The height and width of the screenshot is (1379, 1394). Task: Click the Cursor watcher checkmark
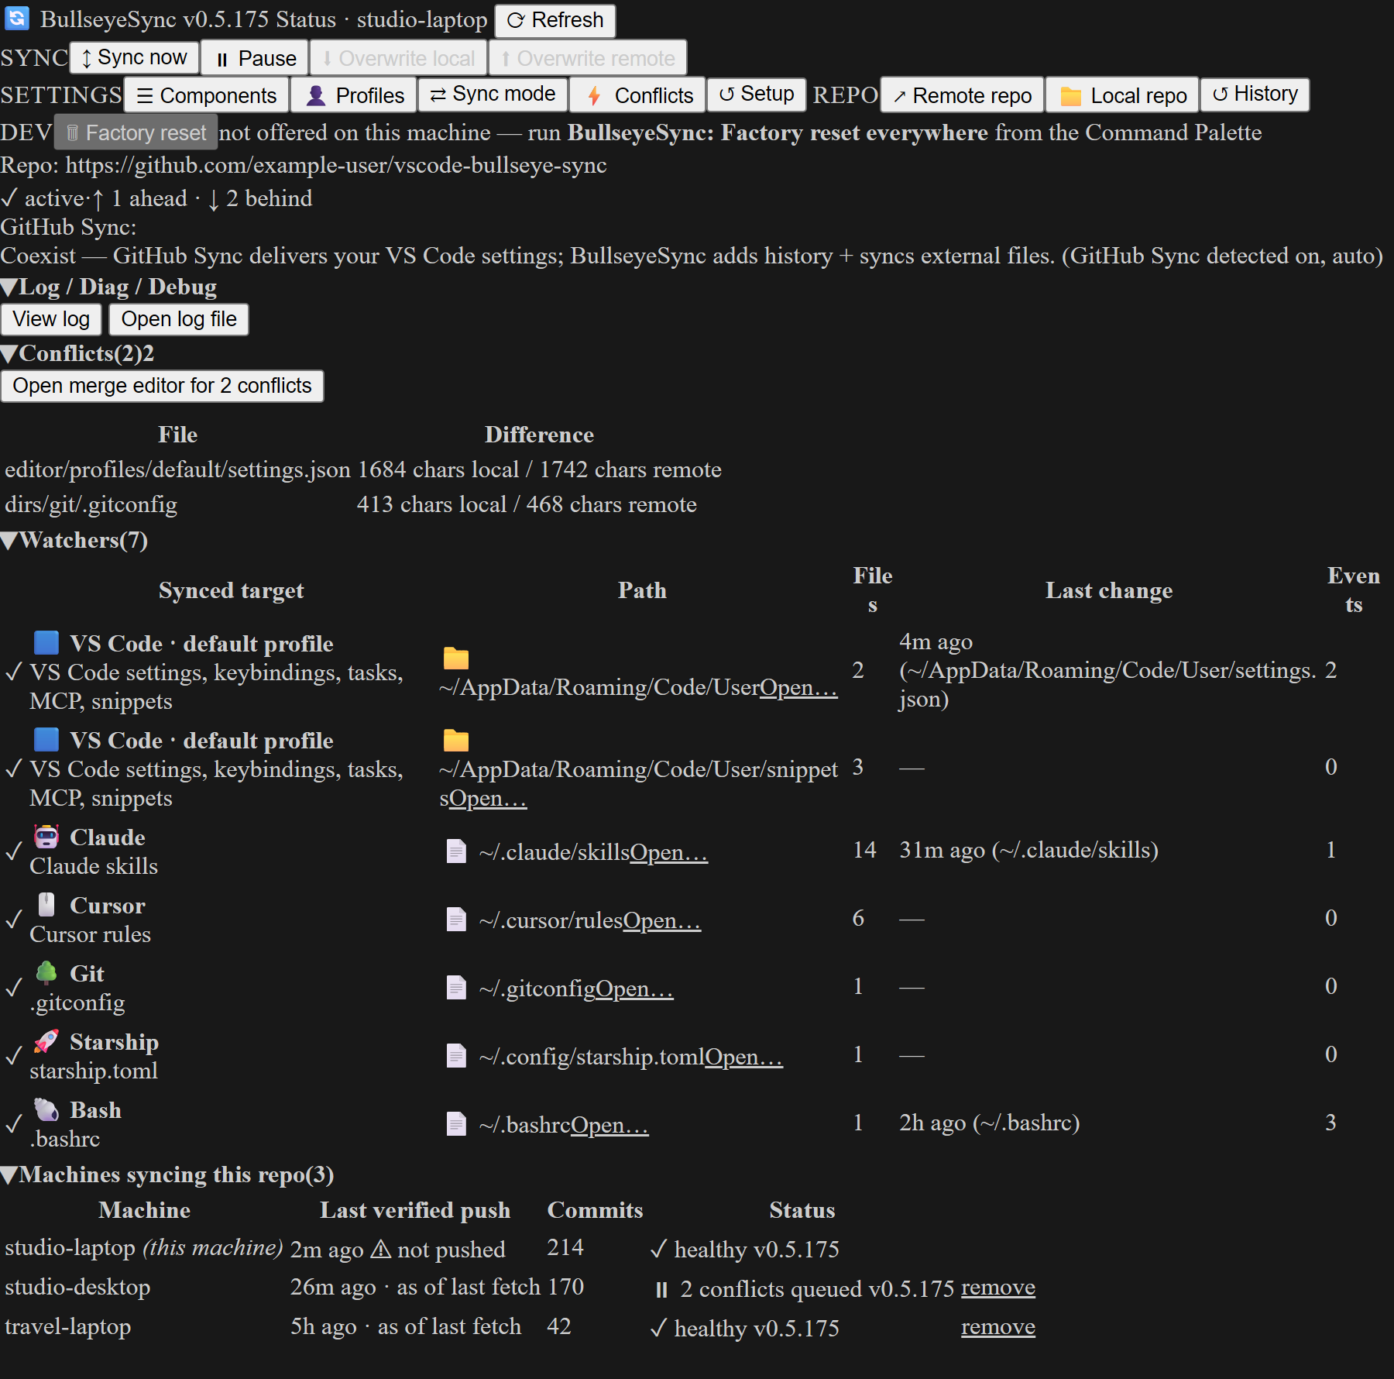pyautogui.click(x=14, y=920)
